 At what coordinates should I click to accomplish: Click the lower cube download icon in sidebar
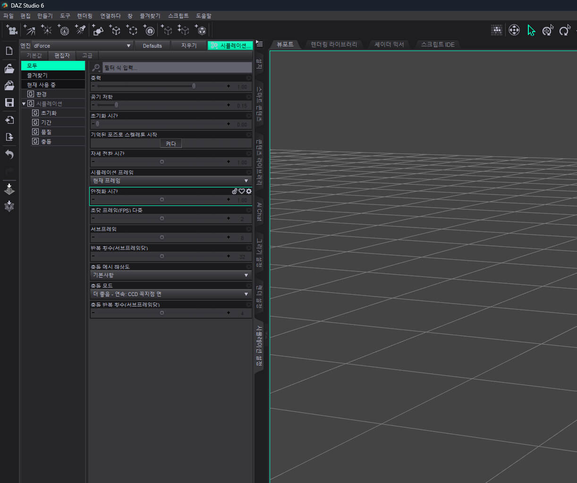click(9, 206)
